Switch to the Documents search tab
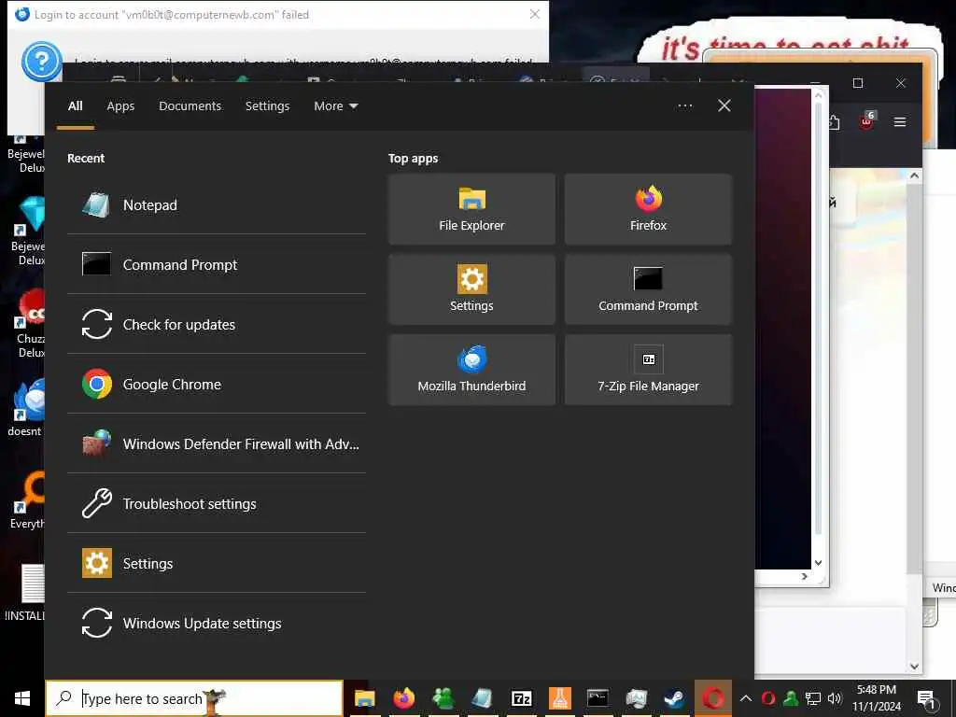Viewport: 956px width, 717px height. 190,106
